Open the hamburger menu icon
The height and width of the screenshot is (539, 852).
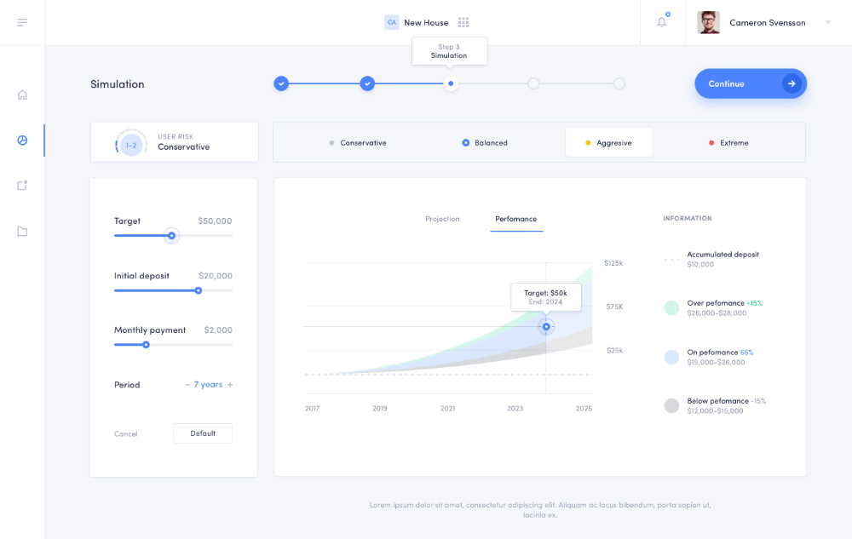22,22
